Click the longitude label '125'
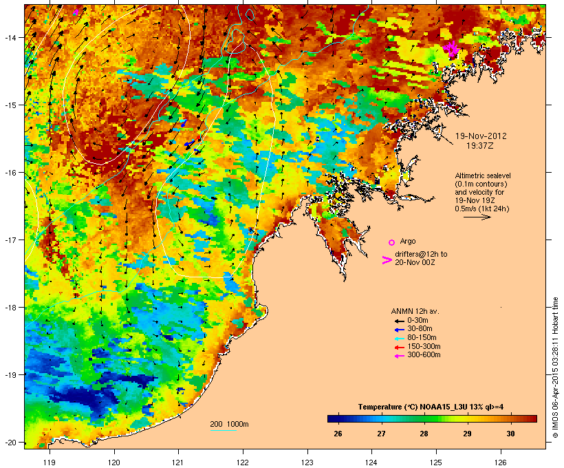This screenshot has height=468, width=564. (x=436, y=462)
